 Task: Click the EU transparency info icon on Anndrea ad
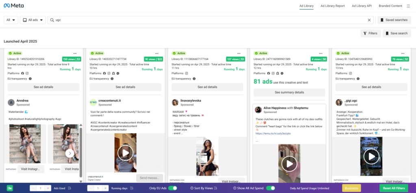(30, 78)
